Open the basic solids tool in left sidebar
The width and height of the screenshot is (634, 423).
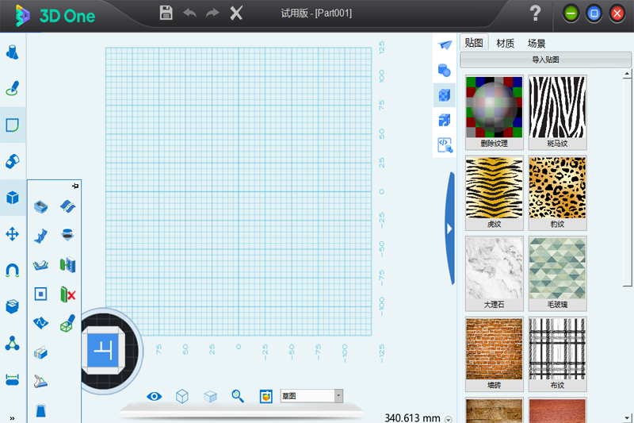[x=13, y=52]
